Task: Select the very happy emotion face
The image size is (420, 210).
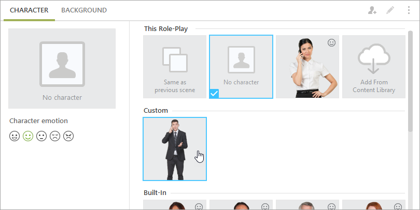Action: tap(15, 136)
